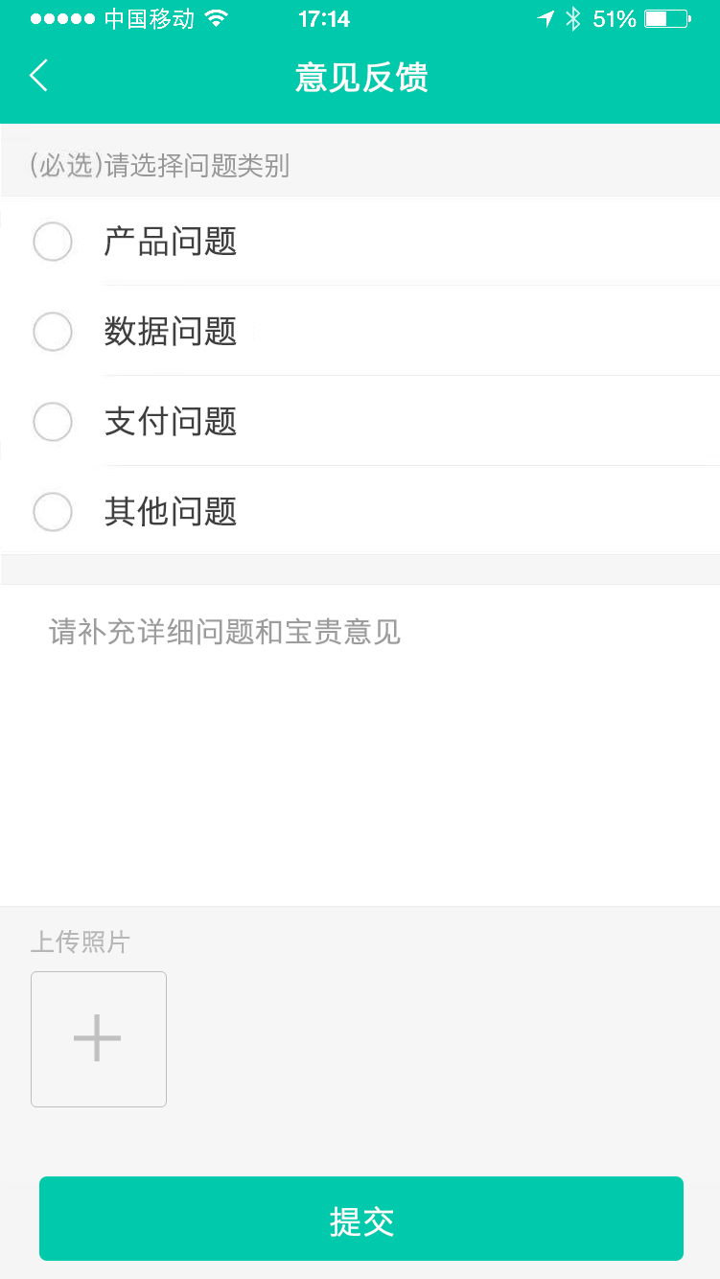
Task: Tap the plus icon to add photo
Action: click(98, 1038)
